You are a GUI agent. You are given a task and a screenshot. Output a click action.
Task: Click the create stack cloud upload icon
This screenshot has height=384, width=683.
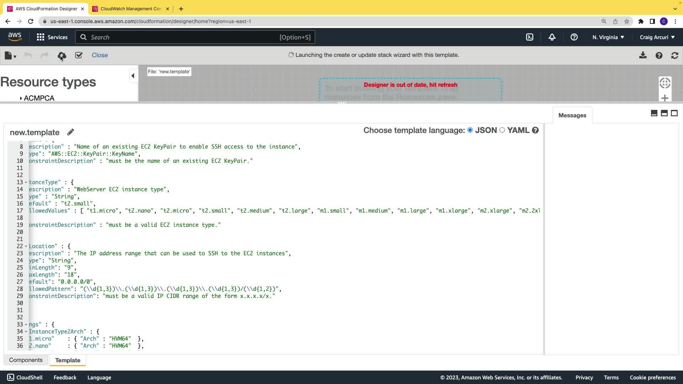tap(62, 55)
